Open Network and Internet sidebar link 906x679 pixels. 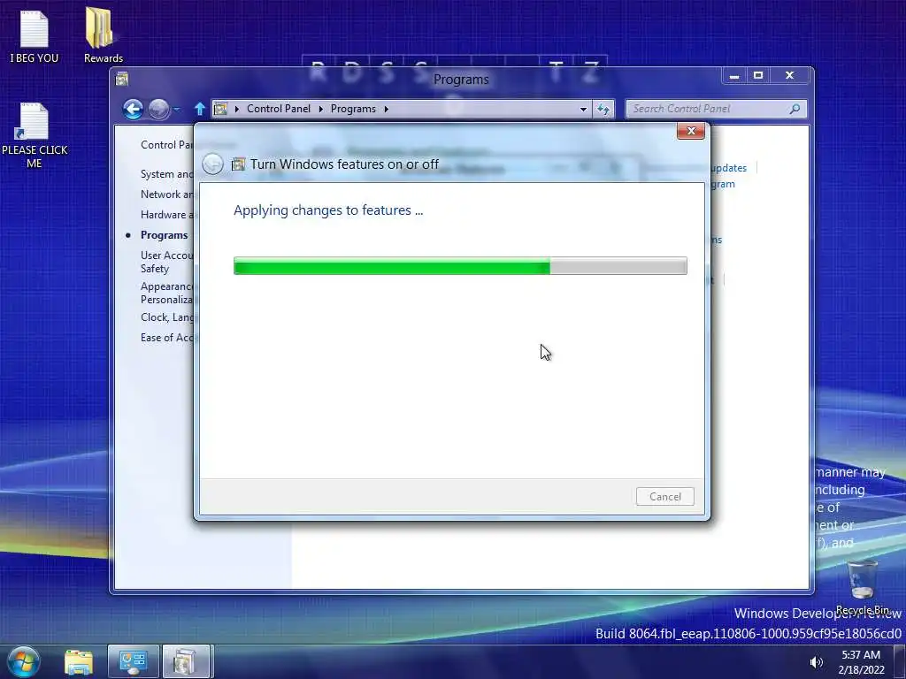pos(166,194)
